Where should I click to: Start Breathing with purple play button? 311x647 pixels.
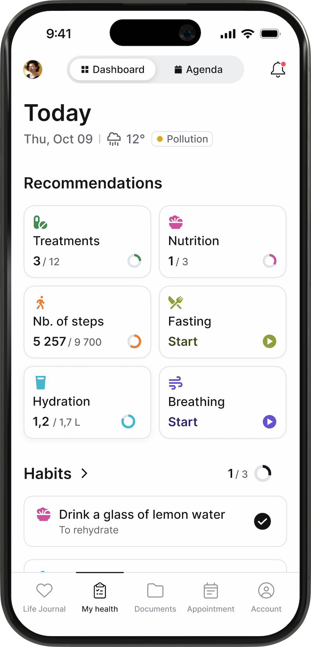pyautogui.click(x=269, y=422)
